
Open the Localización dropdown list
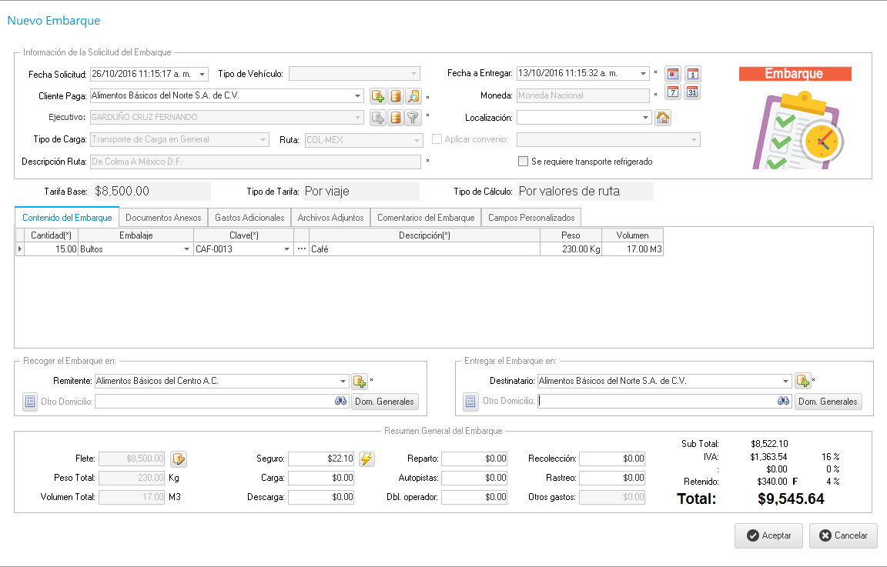pyautogui.click(x=645, y=118)
